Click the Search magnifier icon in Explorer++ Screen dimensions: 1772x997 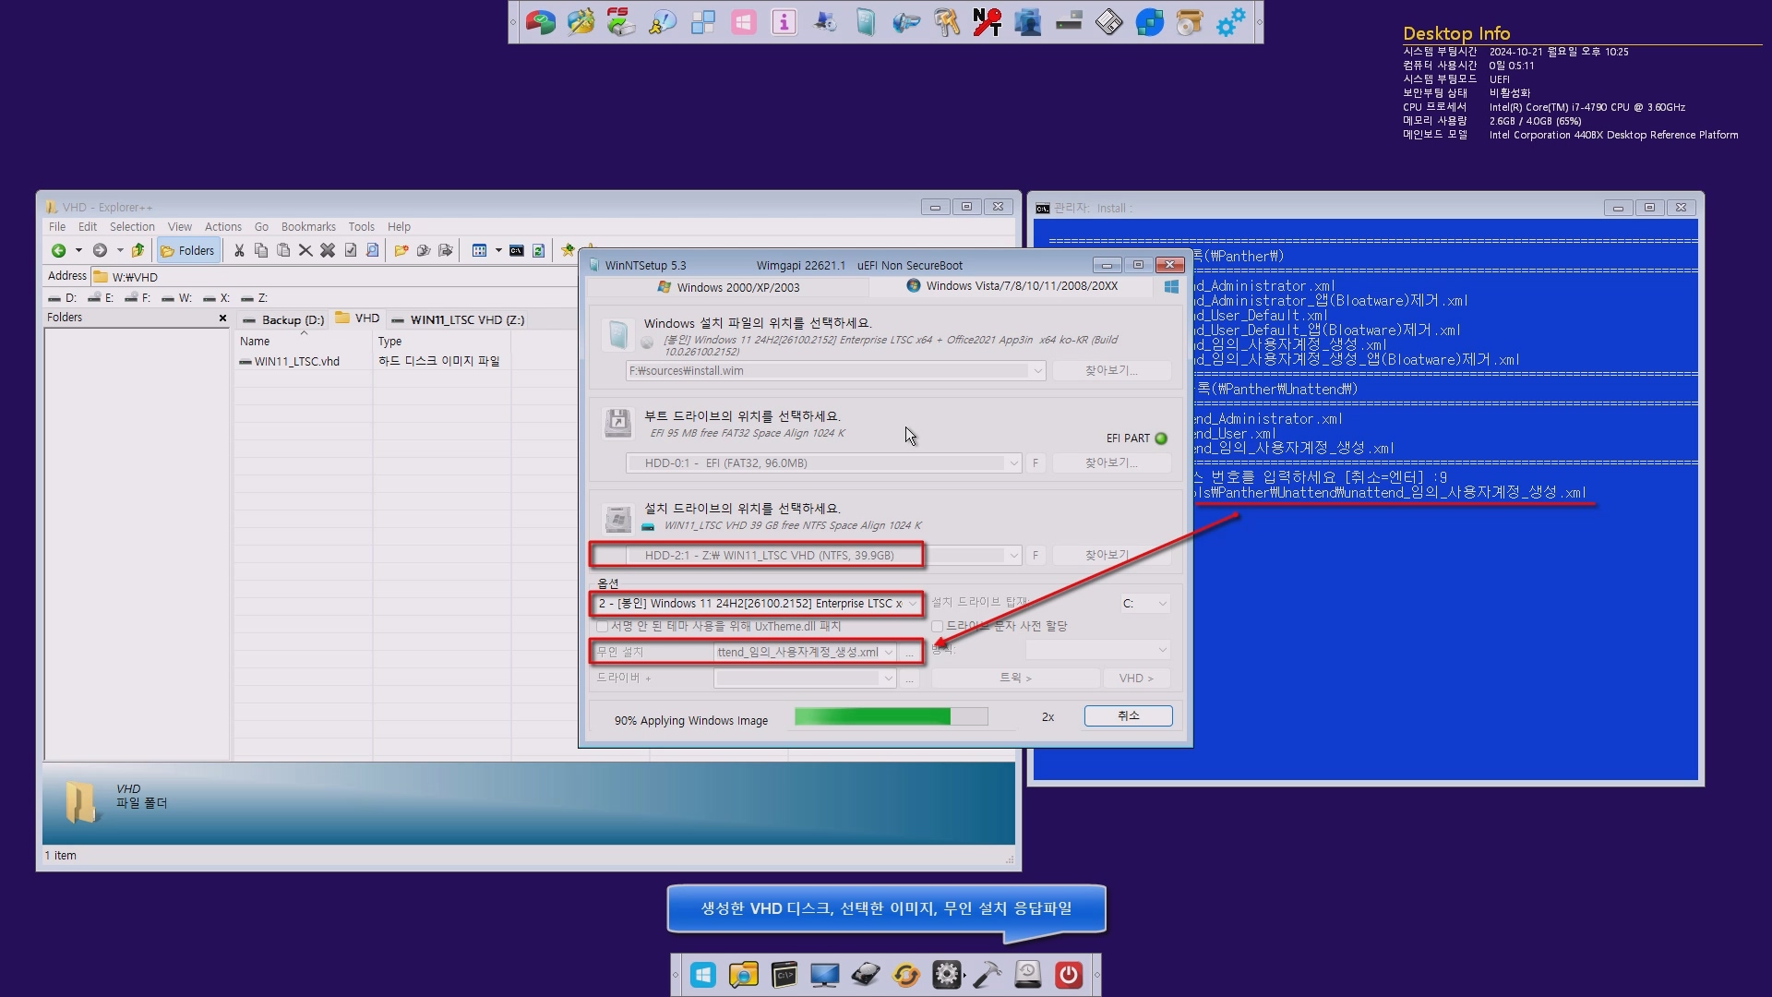(x=373, y=250)
